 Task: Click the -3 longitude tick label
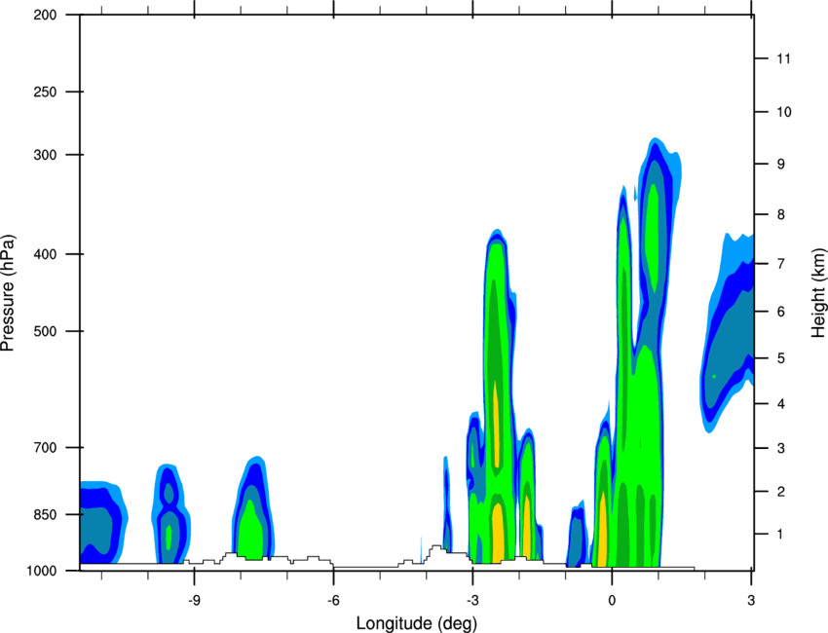[472, 601]
